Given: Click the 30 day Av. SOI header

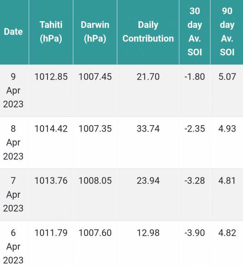Looking at the screenshot, I should [194, 32].
